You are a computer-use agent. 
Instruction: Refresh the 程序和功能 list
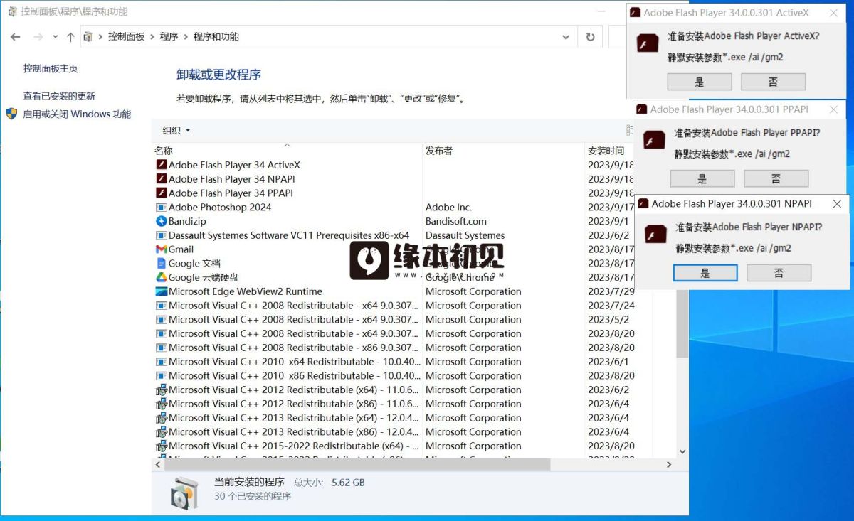[x=590, y=37]
